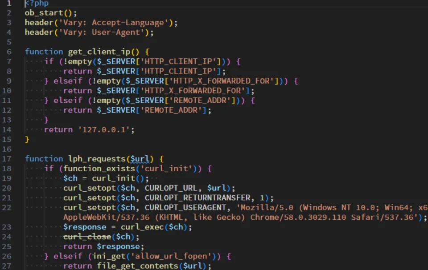Click 'Mozilla/5.0' in user agent string
Viewport: 428px width, 270px height.
[267, 208]
